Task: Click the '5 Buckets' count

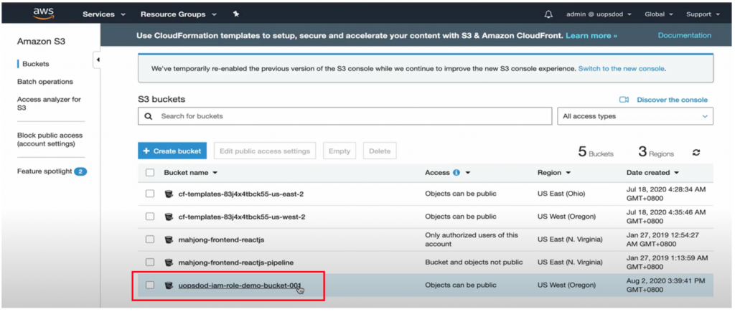Action: point(595,152)
